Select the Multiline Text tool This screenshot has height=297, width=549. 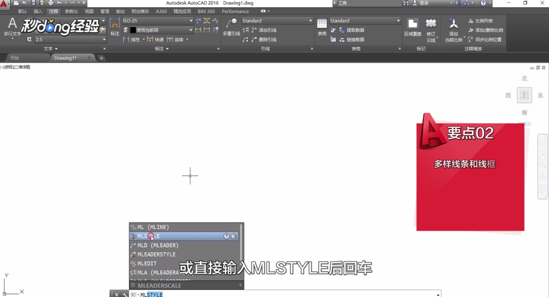pyautogui.click(x=13, y=27)
